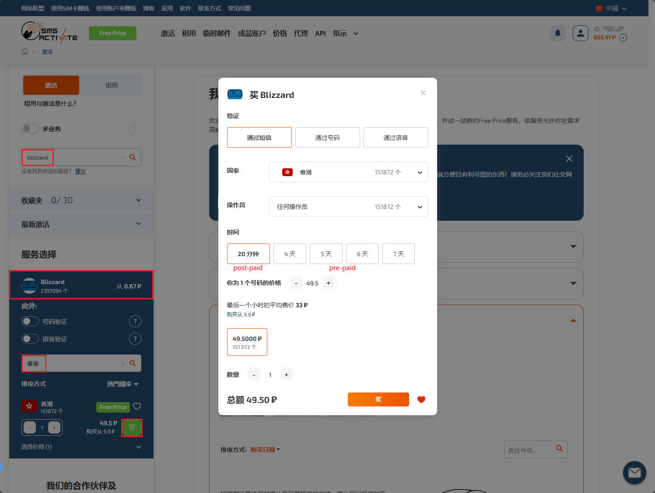Click the green Free Price header button
The width and height of the screenshot is (655, 493).
coord(112,33)
